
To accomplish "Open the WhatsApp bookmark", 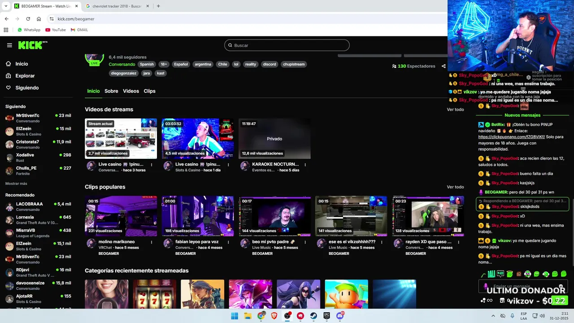I will pos(29,30).
